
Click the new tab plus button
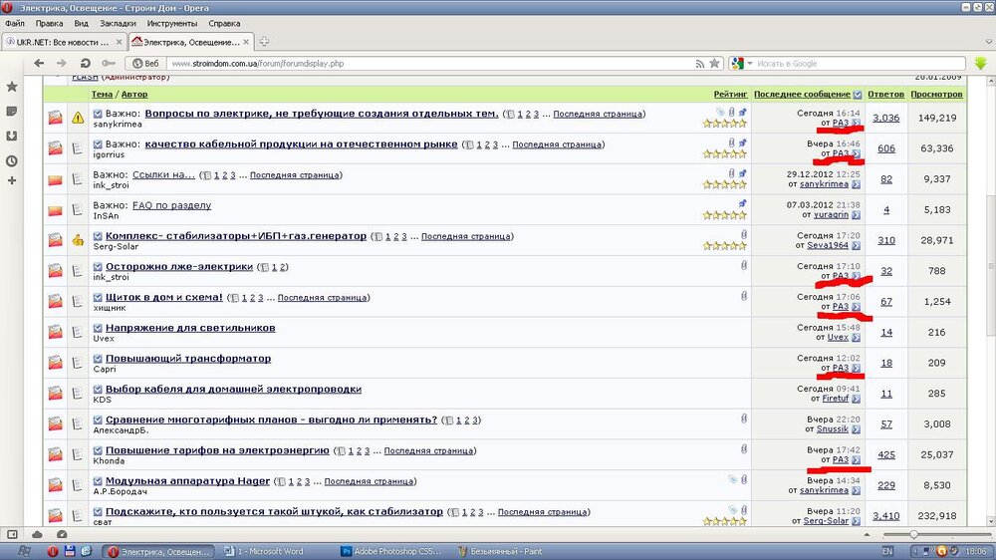(264, 42)
